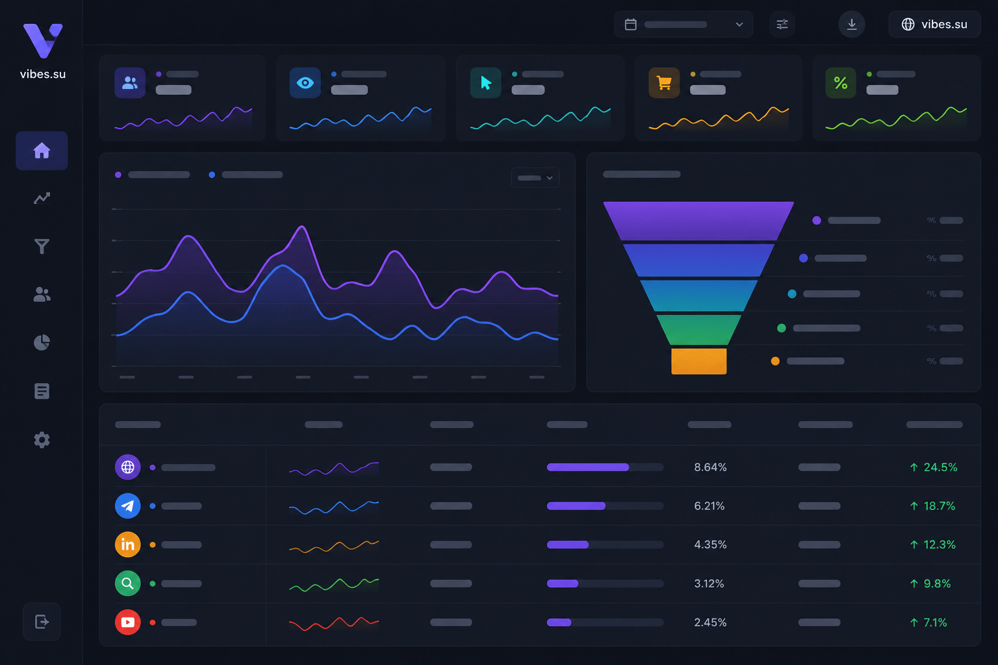This screenshot has width=998, height=665.
Task: Select the Telegram source row icon
Action: (128, 506)
